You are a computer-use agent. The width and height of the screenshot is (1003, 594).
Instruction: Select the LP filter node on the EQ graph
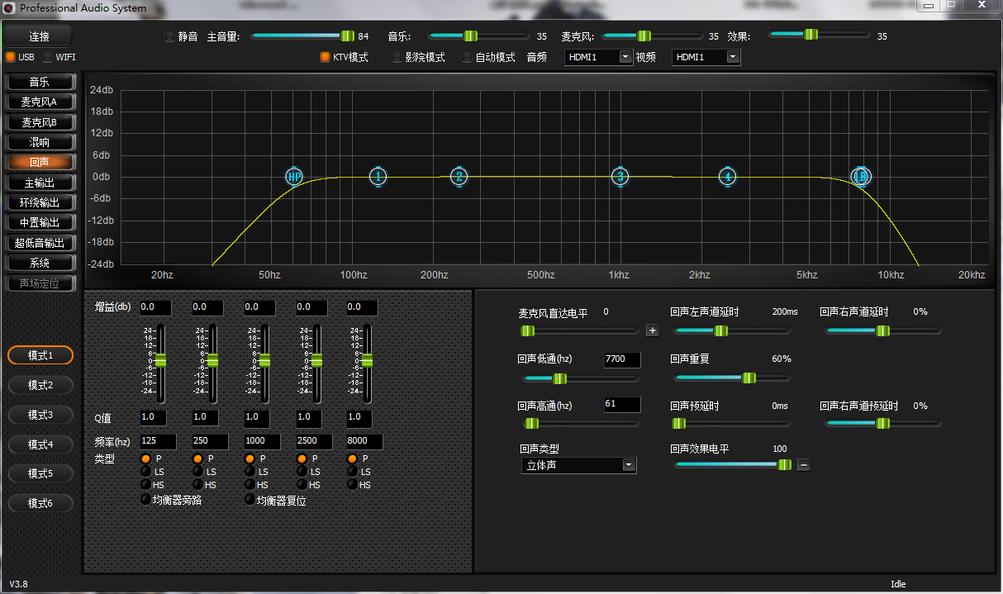pos(861,176)
